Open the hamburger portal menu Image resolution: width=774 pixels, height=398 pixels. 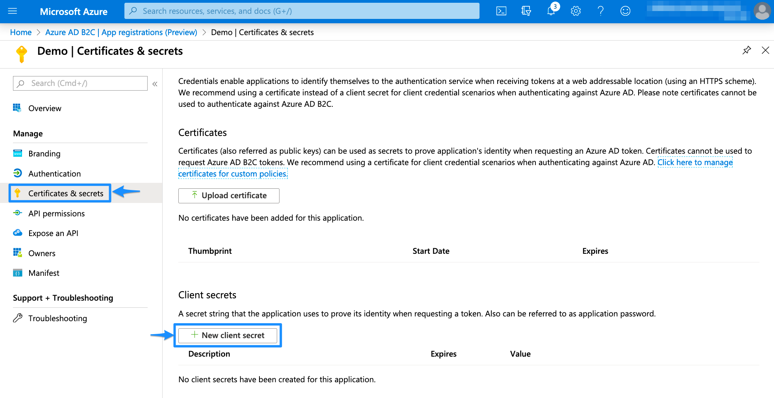click(x=12, y=11)
